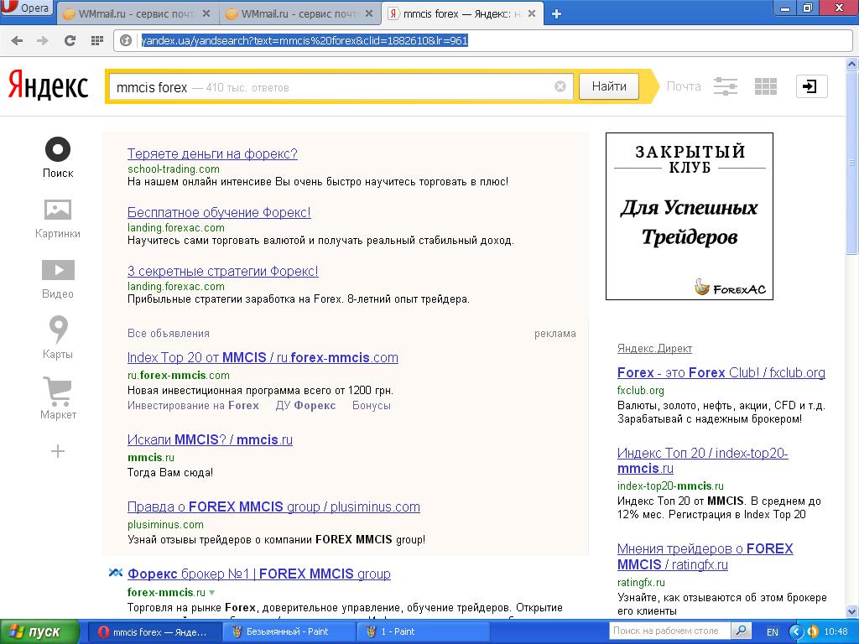The height and width of the screenshot is (644, 859).
Task: Open Yandex search settings sliders icon
Action: tap(726, 86)
